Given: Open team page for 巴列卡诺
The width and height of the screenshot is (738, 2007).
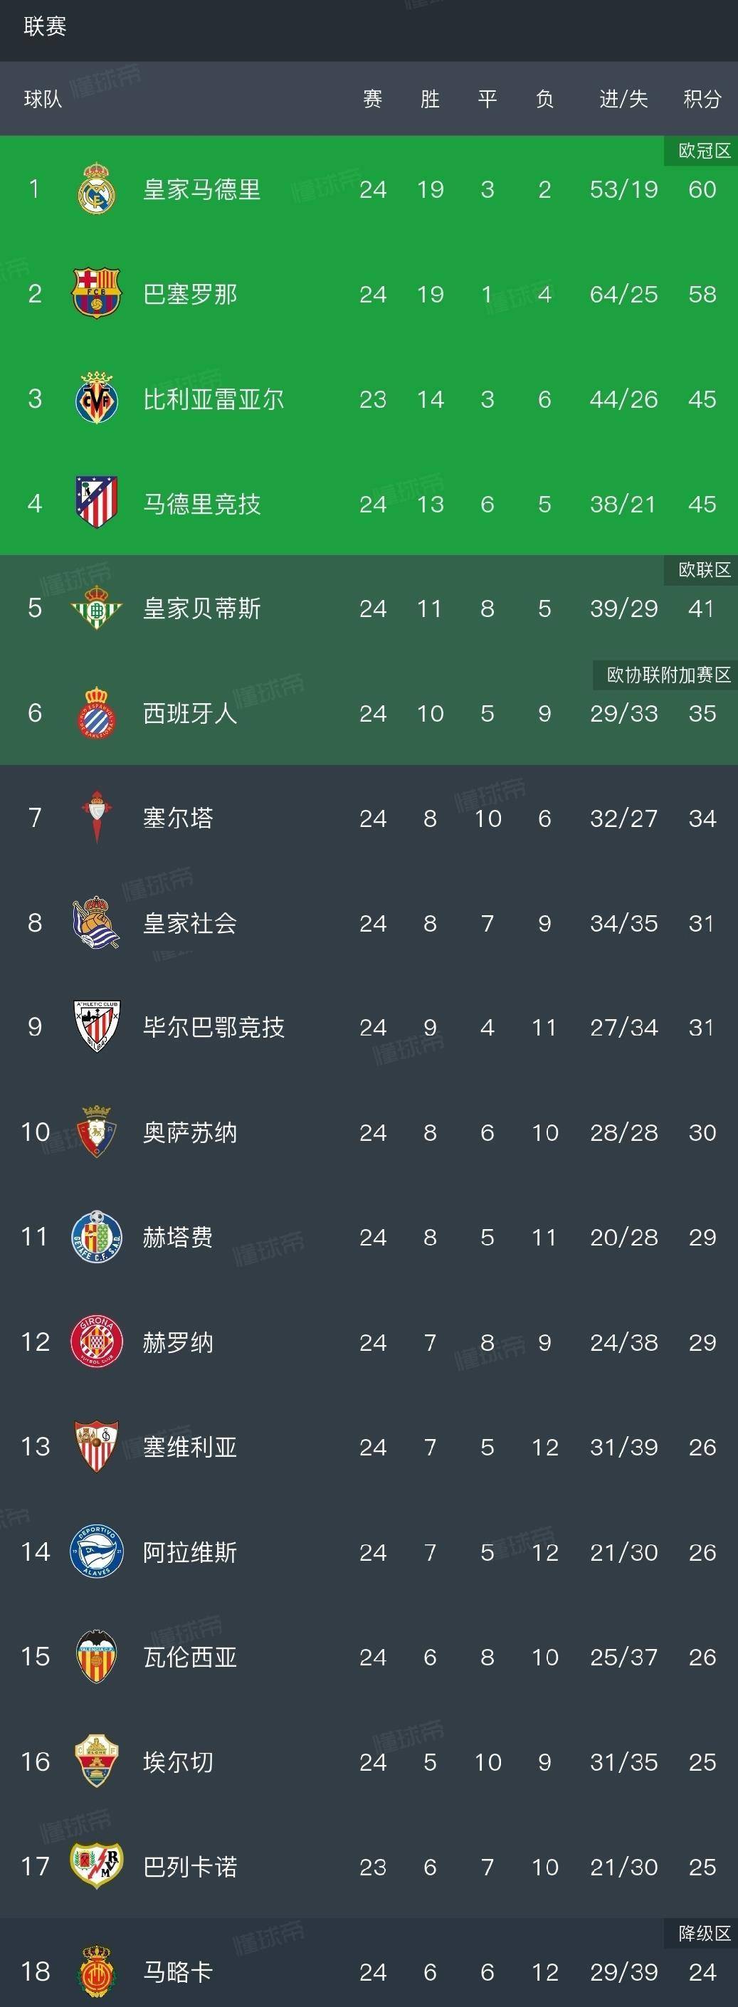Looking at the screenshot, I should point(191,1866).
